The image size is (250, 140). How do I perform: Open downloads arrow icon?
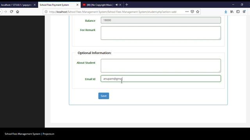[226, 12]
